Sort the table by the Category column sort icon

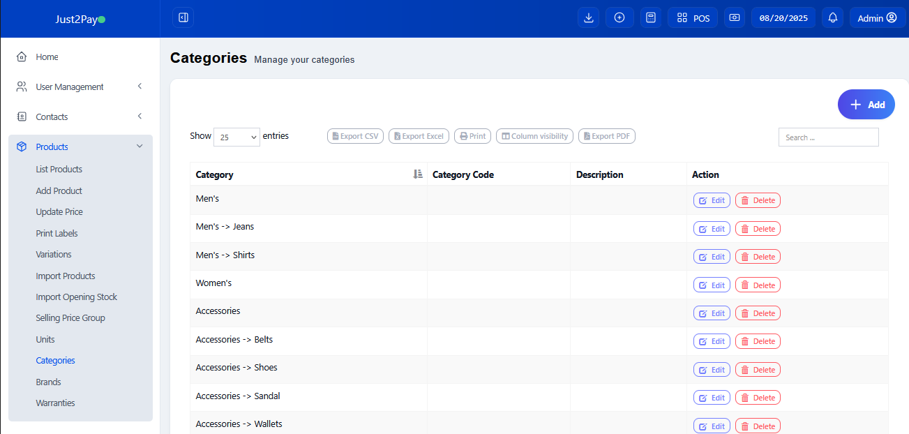pyautogui.click(x=418, y=174)
